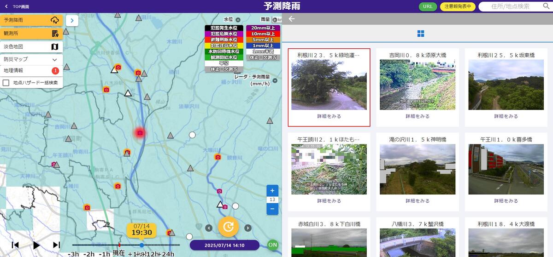Click the cloud rain icon on 予測降雨
Screen dimensions: 553x257
pyautogui.click(x=55, y=20)
